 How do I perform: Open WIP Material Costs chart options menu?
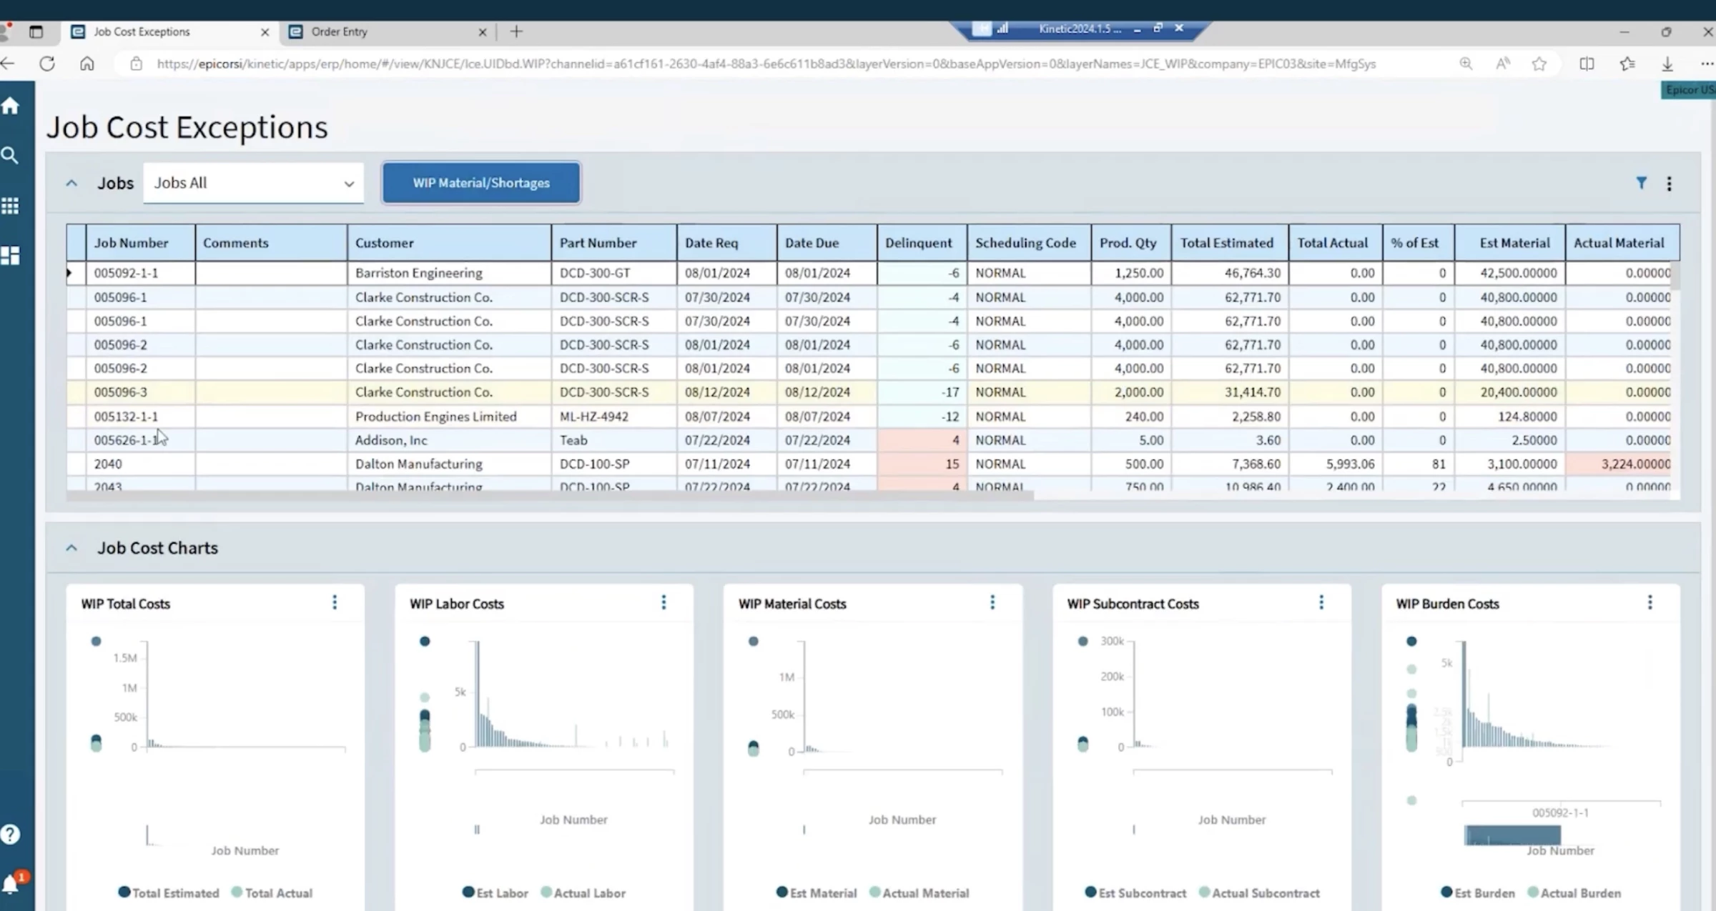[992, 602]
